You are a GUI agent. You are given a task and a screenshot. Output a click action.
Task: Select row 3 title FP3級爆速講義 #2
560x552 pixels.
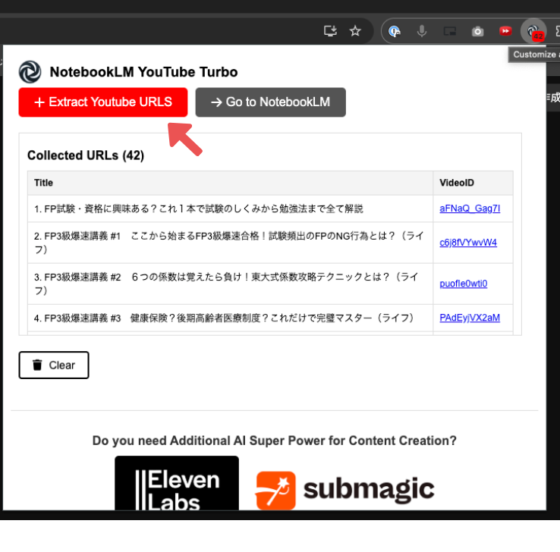(226, 284)
